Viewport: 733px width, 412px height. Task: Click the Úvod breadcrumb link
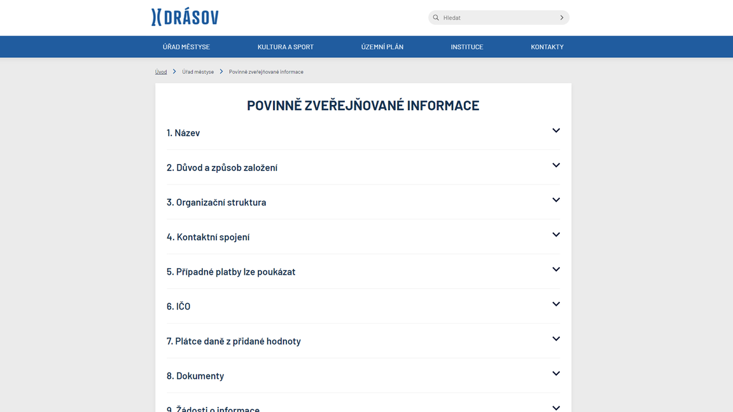pos(161,71)
